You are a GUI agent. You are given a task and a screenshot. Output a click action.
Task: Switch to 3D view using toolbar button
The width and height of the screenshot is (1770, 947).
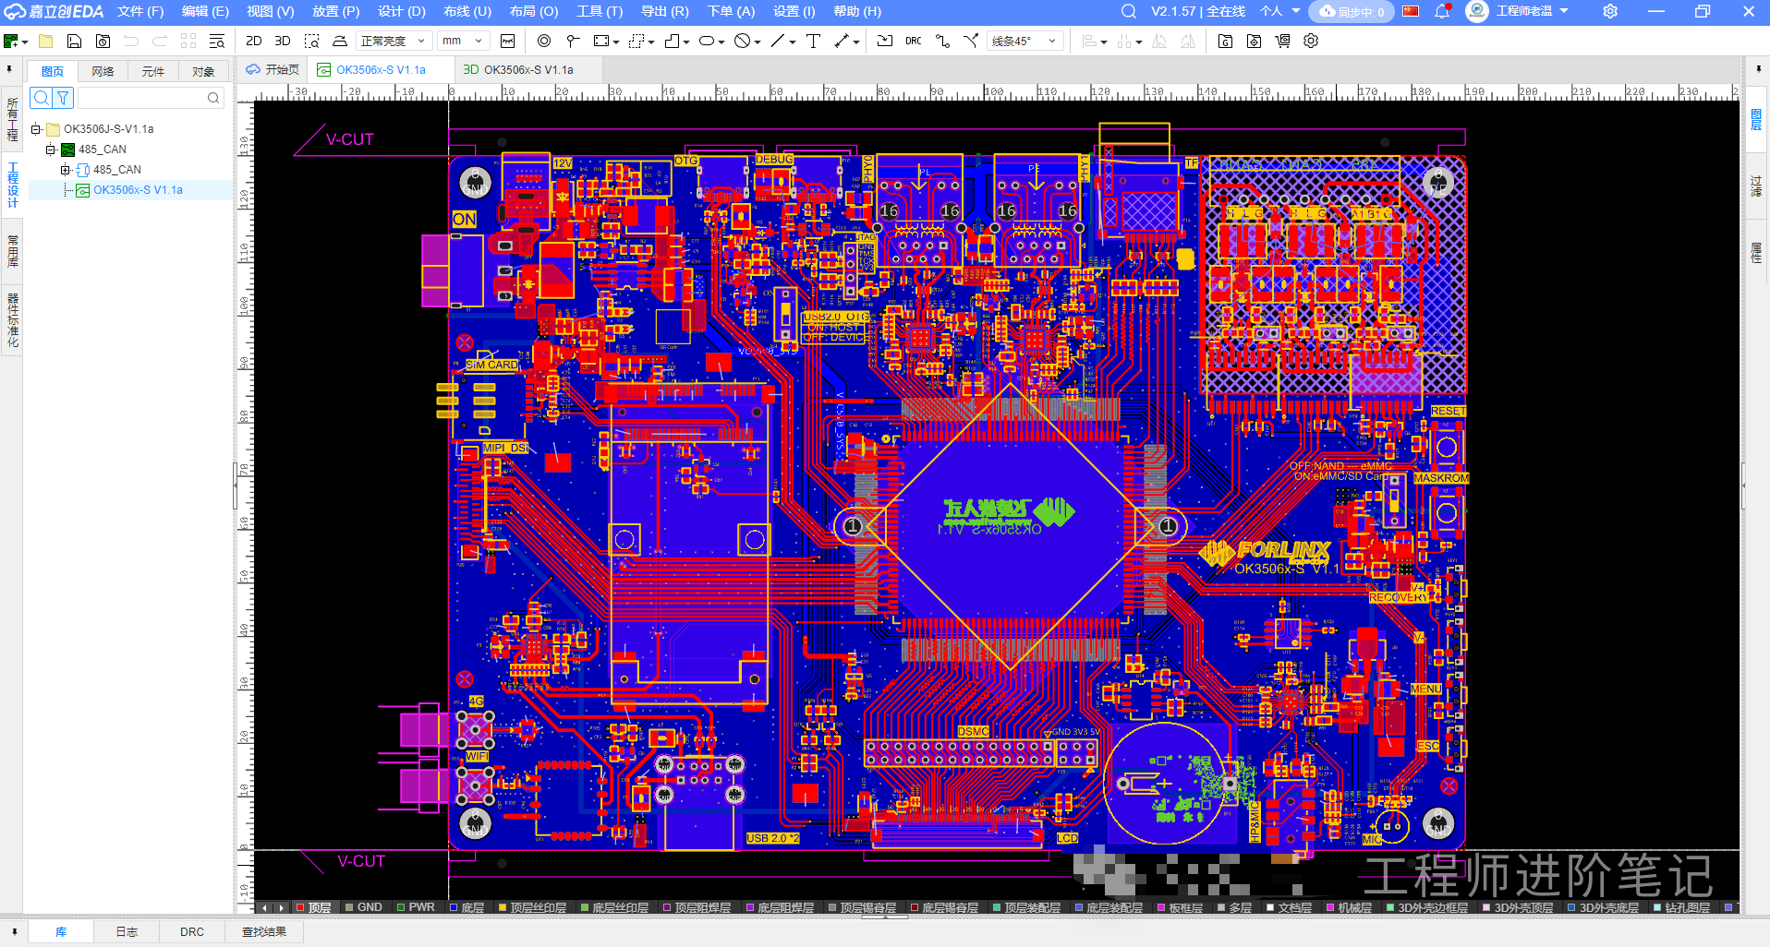[283, 41]
